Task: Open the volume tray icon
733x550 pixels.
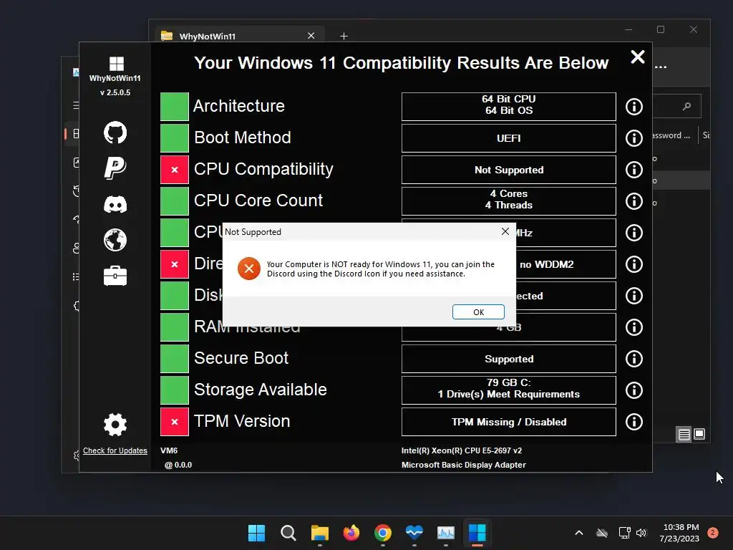Action: click(x=641, y=533)
